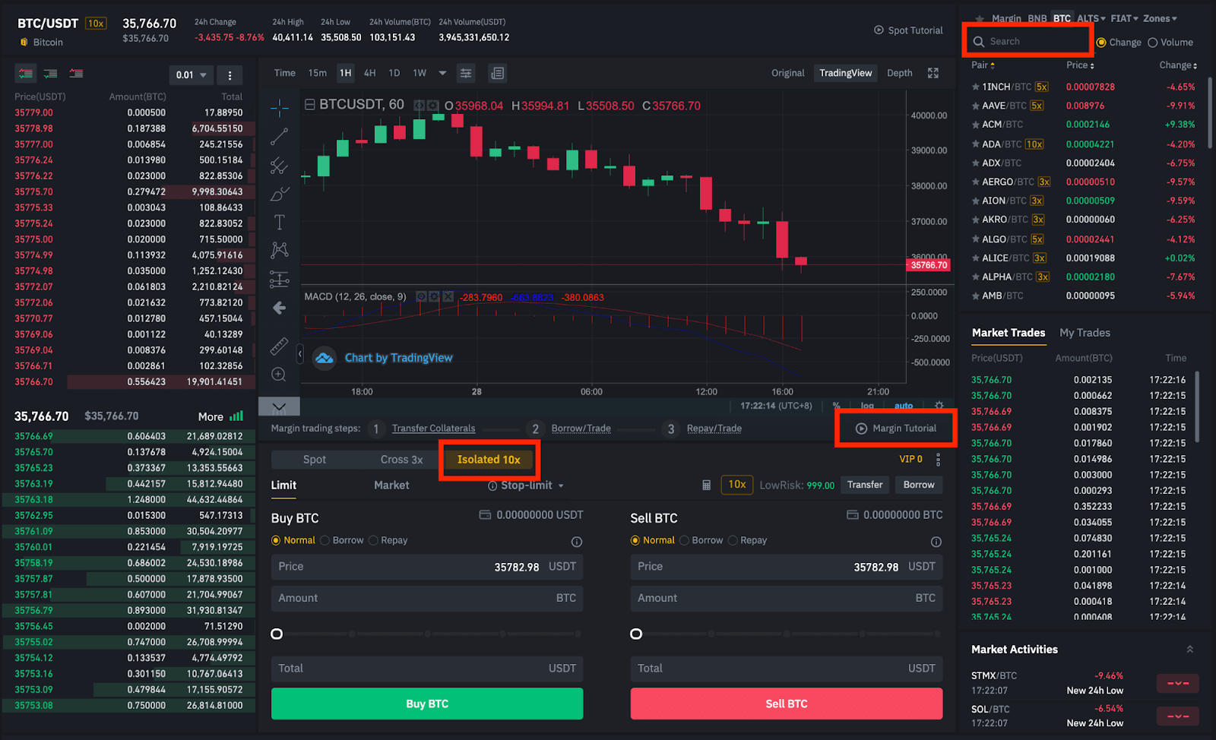Select the brush drawing tool
Screen dimensions: 1216x740
click(x=279, y=194)
